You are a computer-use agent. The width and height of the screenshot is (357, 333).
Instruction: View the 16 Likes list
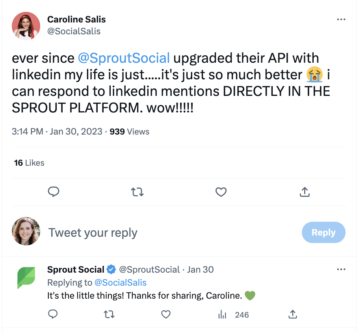[x=29, y=163]
